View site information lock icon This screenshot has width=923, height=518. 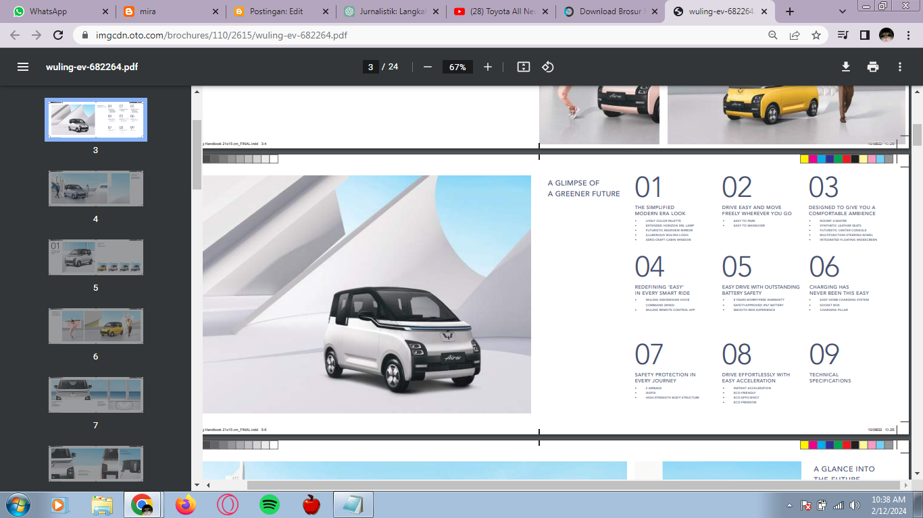coord(84,35)
